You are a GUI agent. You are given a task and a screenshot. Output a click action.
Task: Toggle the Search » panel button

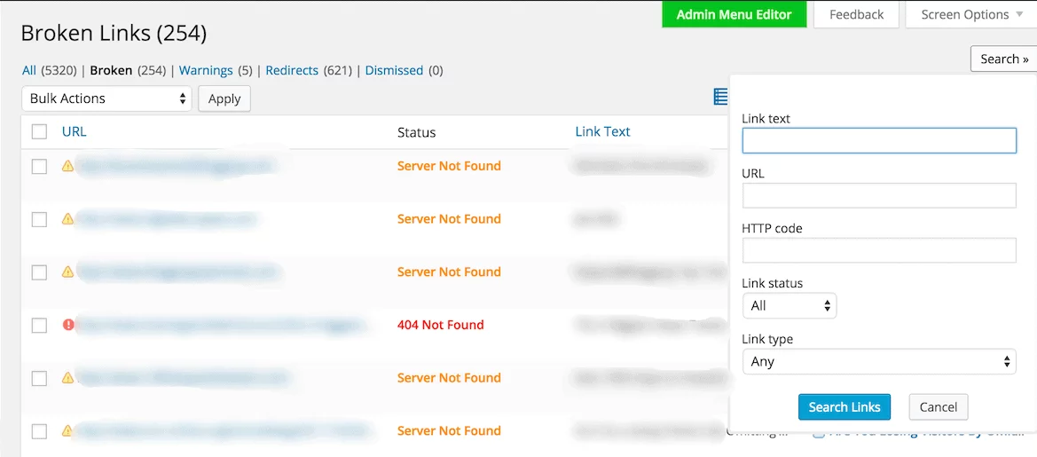click(1004, 59)
